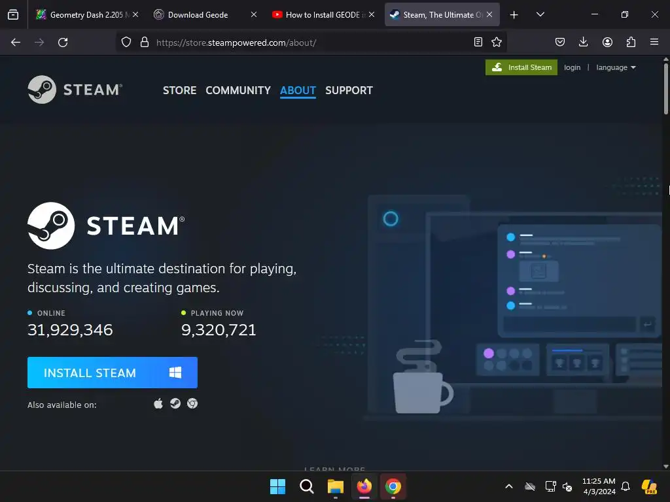Open File Explorer from taskbar
This screenshot has width=670, height=502.
tap(336, 486)
